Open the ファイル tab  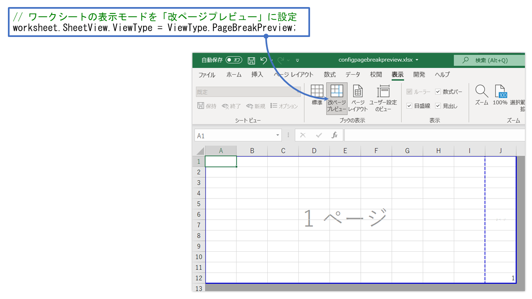207,75
